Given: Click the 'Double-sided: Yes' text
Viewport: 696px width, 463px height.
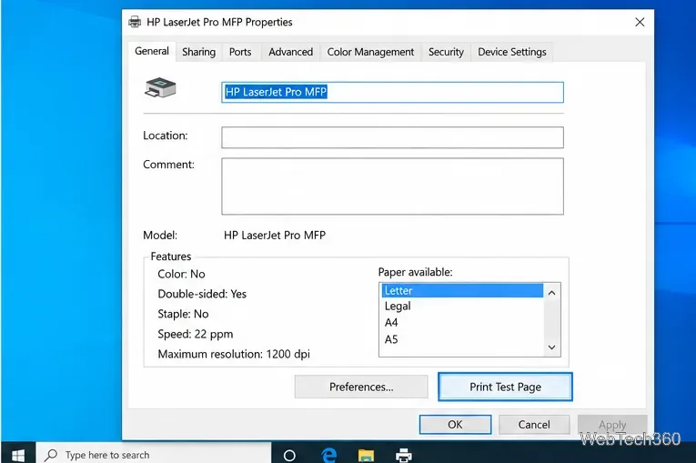Looking at the screenshot, I should (202, 294).
